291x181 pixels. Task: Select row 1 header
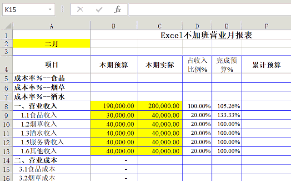(x=6, y=35)
